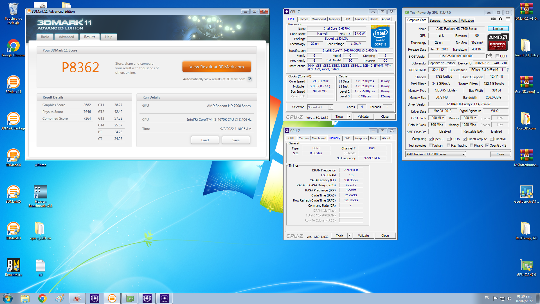540x304 pixels.
Task: Open Caches tab in upper CPU-Z
Action: pyautogui.click(x=303, y=19)
